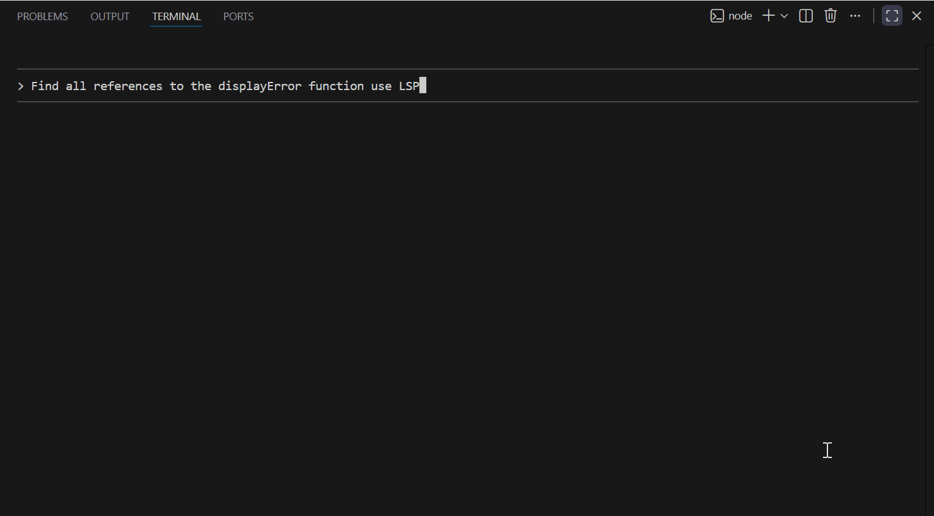Click the node terminal shell icon
Viewport: 934px width, 516px height.
(x=717, y=16)
